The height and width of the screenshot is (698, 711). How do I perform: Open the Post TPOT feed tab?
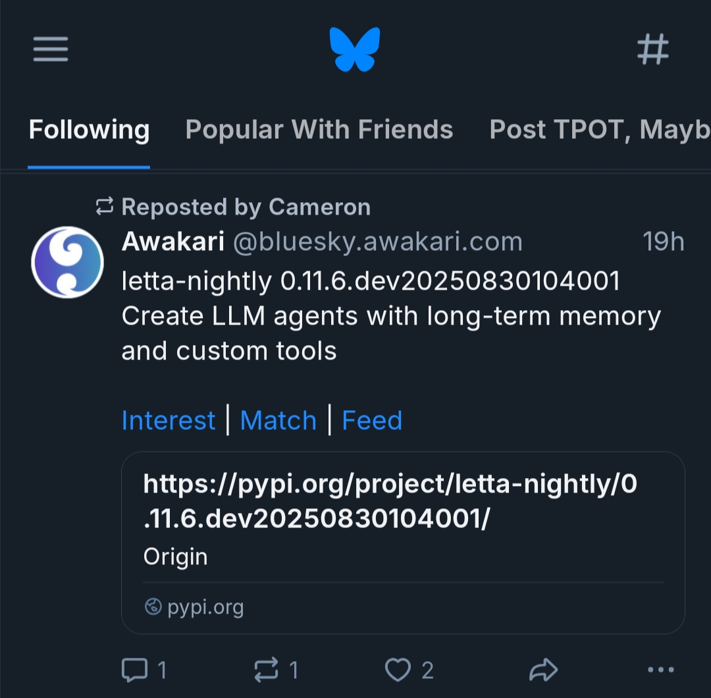pos(599,130)
